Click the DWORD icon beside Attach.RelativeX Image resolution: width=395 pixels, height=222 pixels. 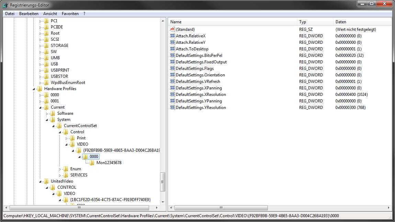pos(172,36)
